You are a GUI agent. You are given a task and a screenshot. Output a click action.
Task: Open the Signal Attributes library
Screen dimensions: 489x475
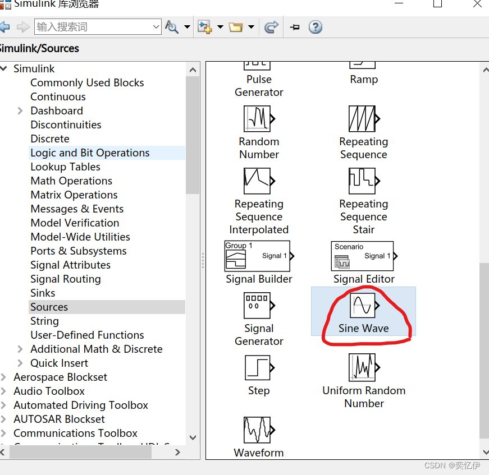coord(71,265)
